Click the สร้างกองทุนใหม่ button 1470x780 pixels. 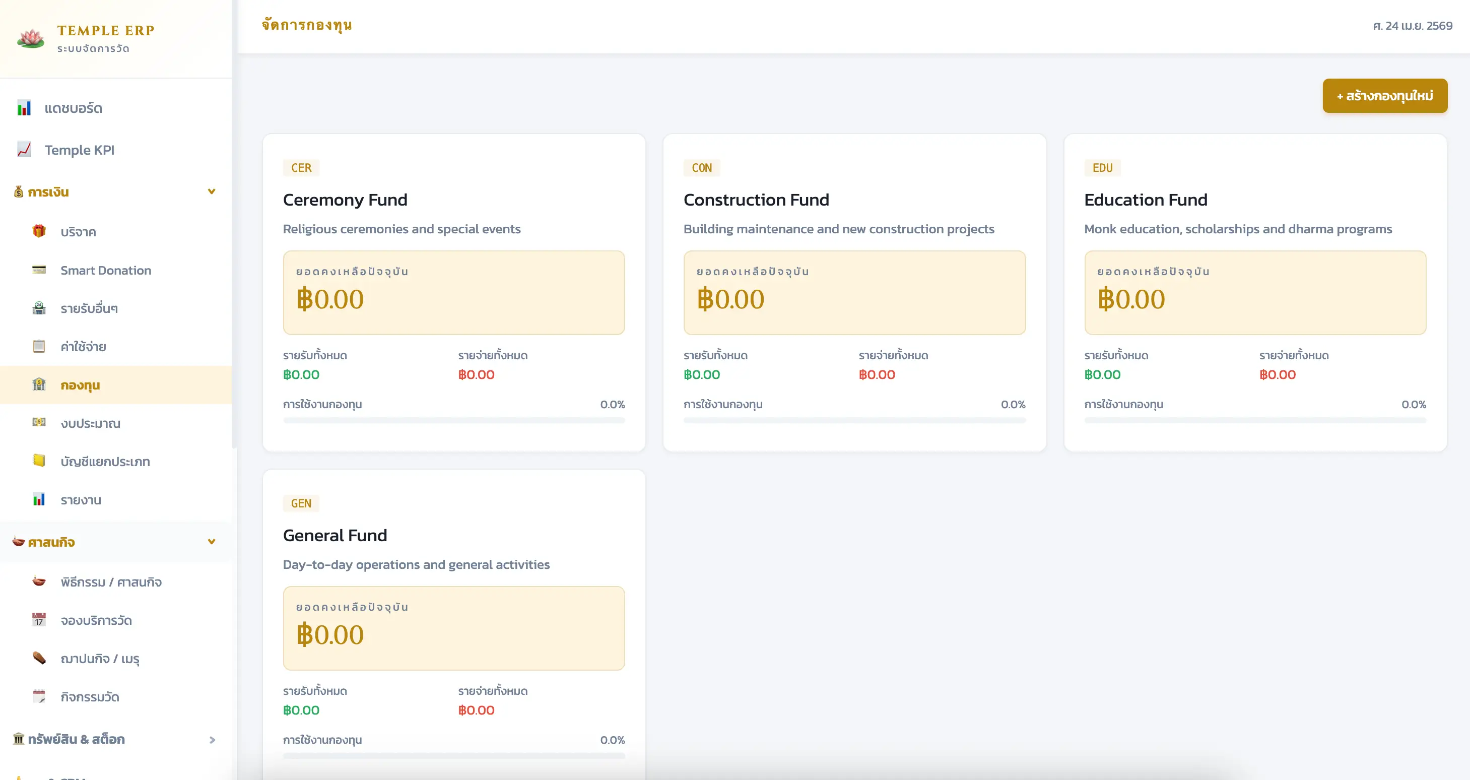click(1385, 96)
